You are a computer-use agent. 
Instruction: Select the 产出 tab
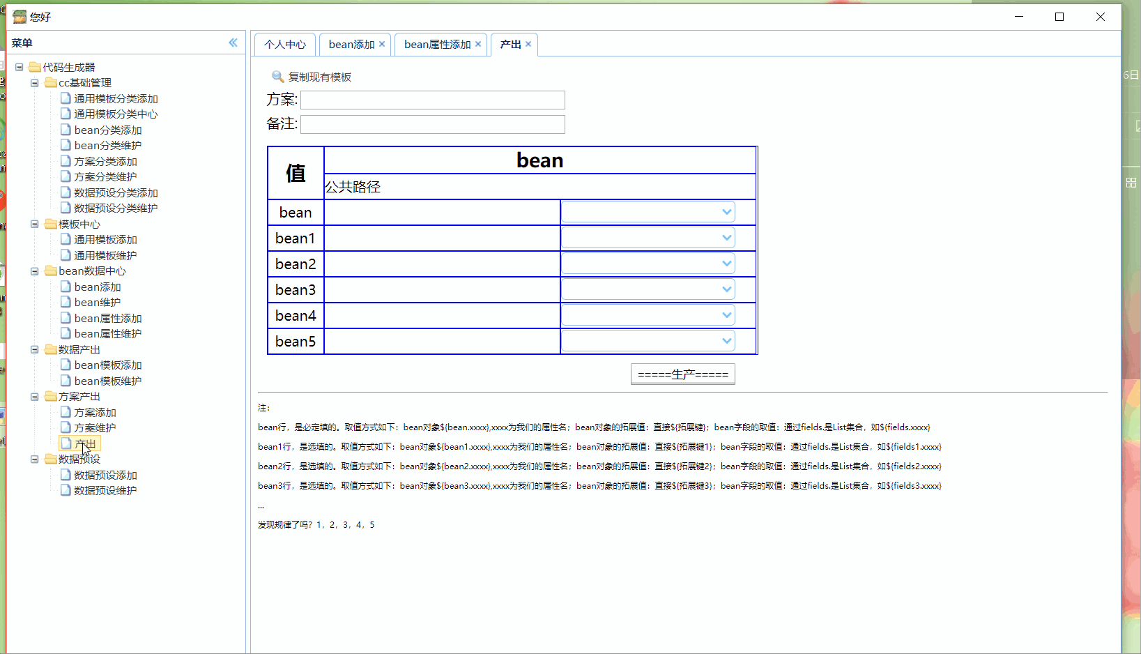pyautogui.click(x=510, y=44)
